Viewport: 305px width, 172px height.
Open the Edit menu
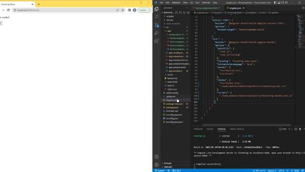click(x=167, y=2)
